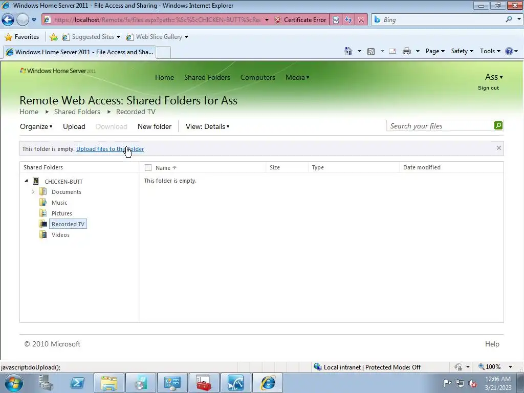524x393 pixels.
Task: Click Home in the breadcrumb trail
Action: point(29,112)
